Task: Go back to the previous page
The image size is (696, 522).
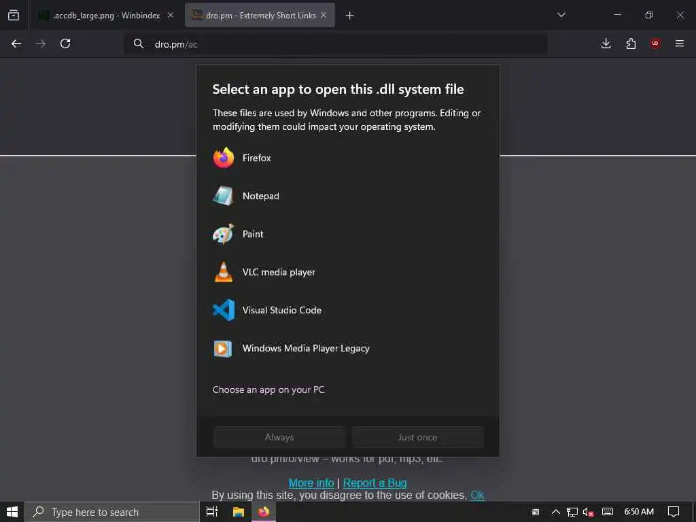Action: click(x=16, y=43)
